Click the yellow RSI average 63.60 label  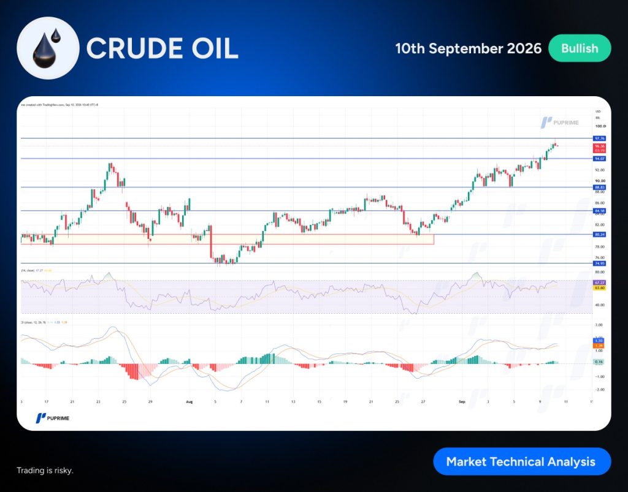pos(600,287)
